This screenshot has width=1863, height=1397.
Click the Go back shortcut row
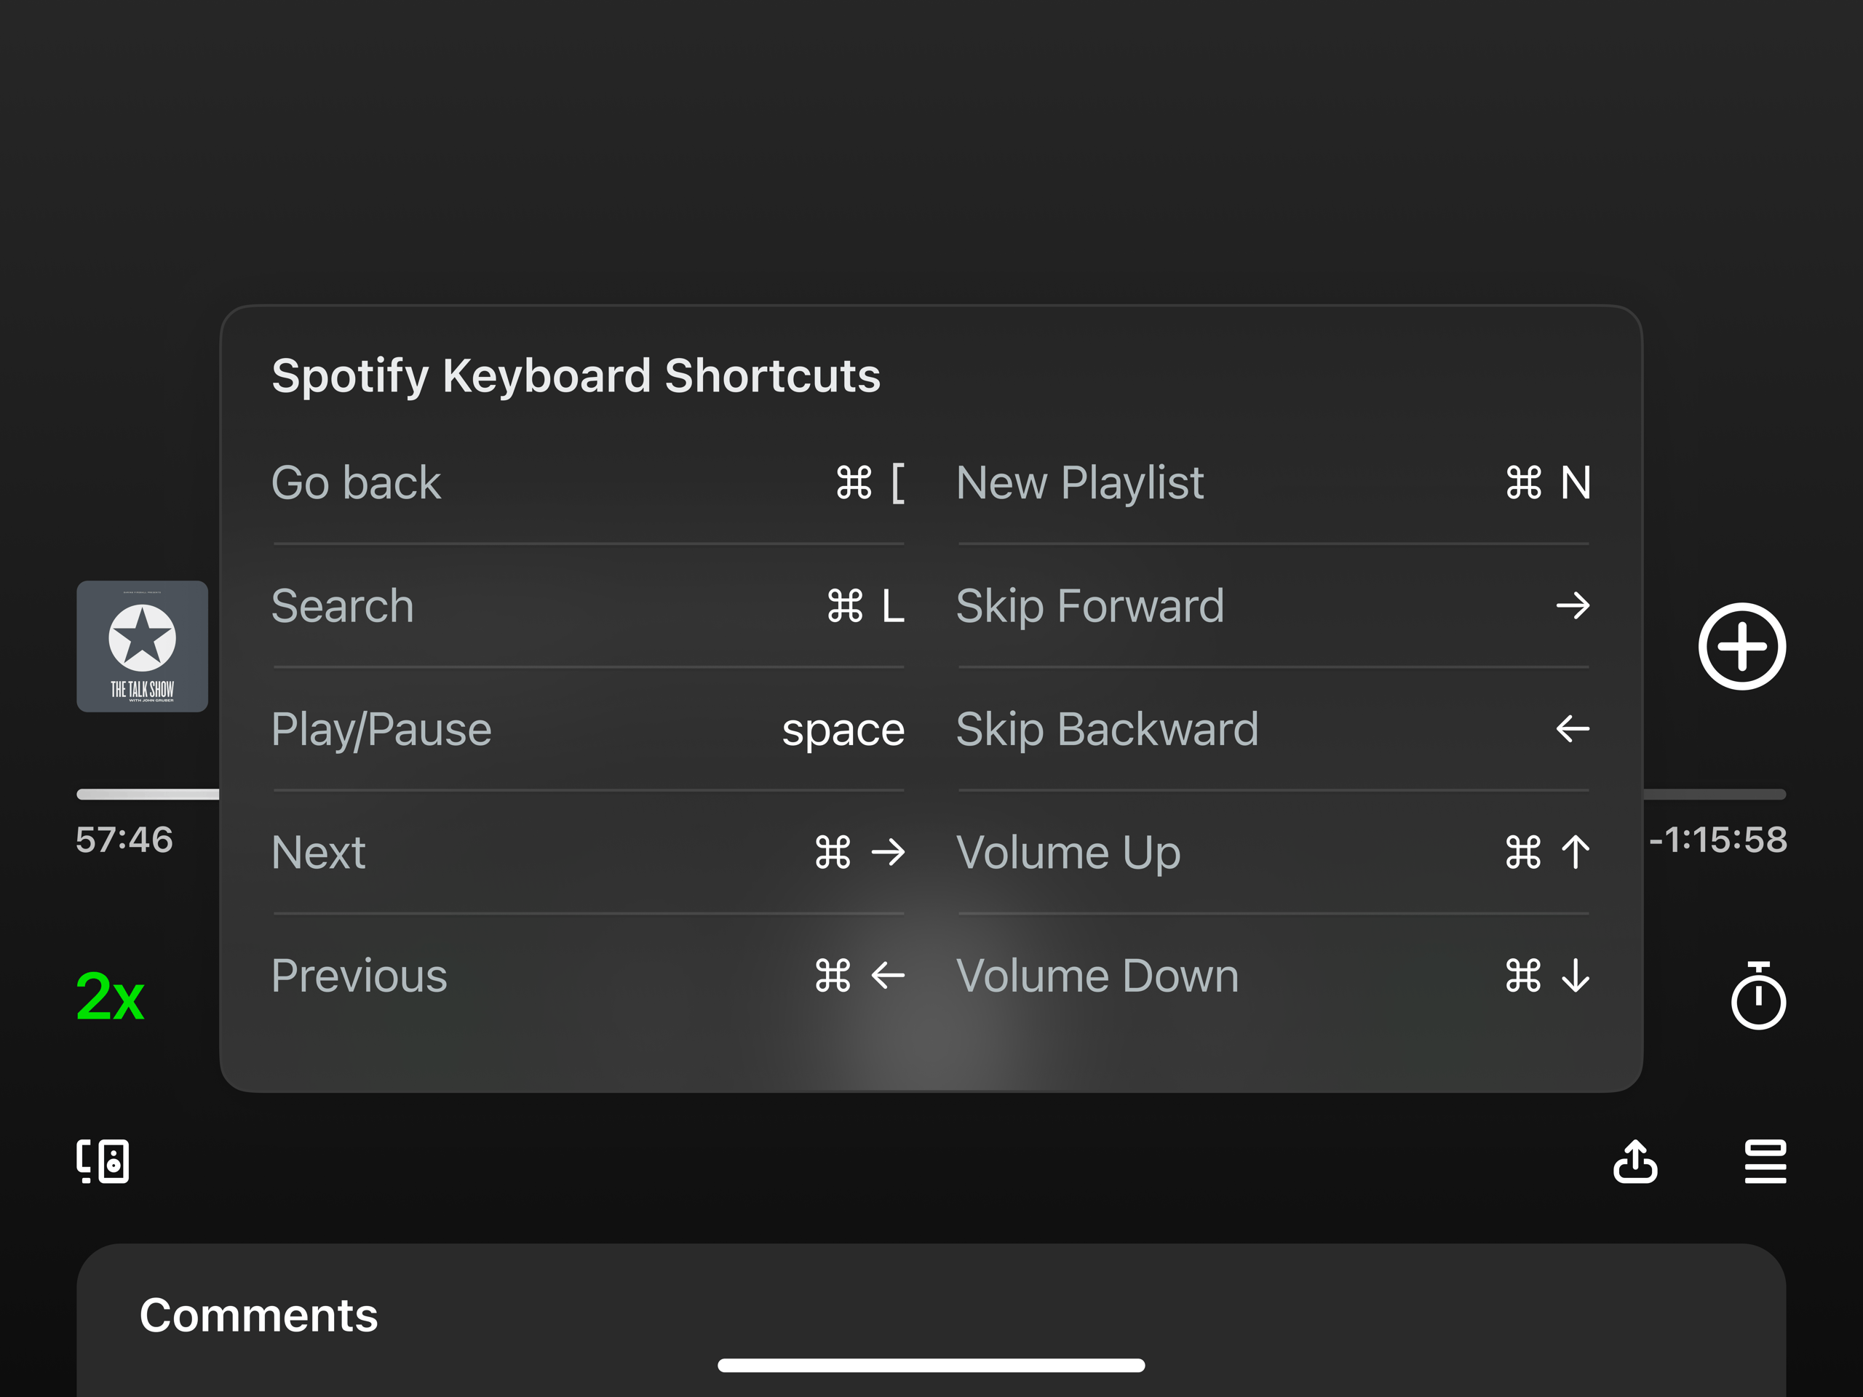point(589,482)
